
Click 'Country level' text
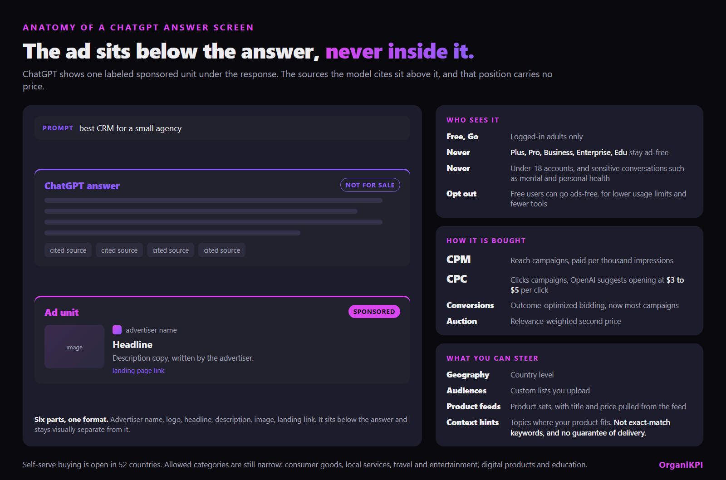click(x=532, y=375)
